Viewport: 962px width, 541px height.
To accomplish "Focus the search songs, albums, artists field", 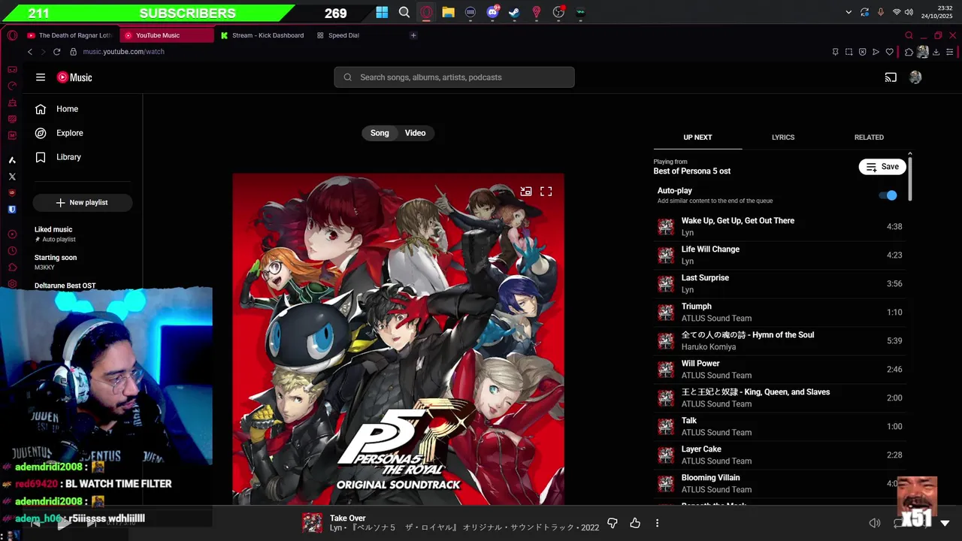I will tap(454, 77).
